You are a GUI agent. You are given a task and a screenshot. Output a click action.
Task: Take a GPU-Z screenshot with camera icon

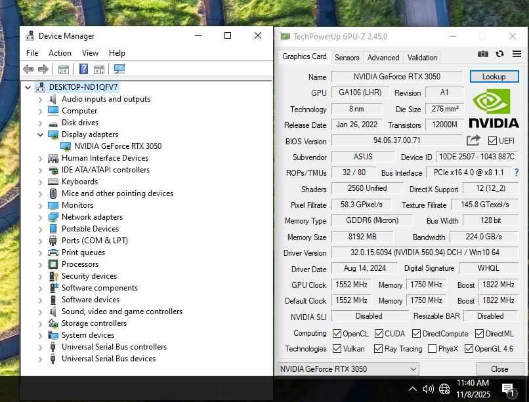coord(483,54)
